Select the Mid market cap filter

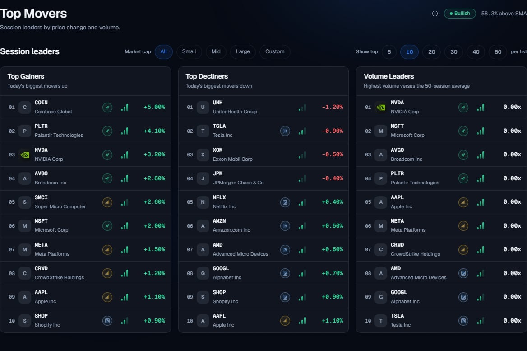pyautogui.click(x=216, y=52)
